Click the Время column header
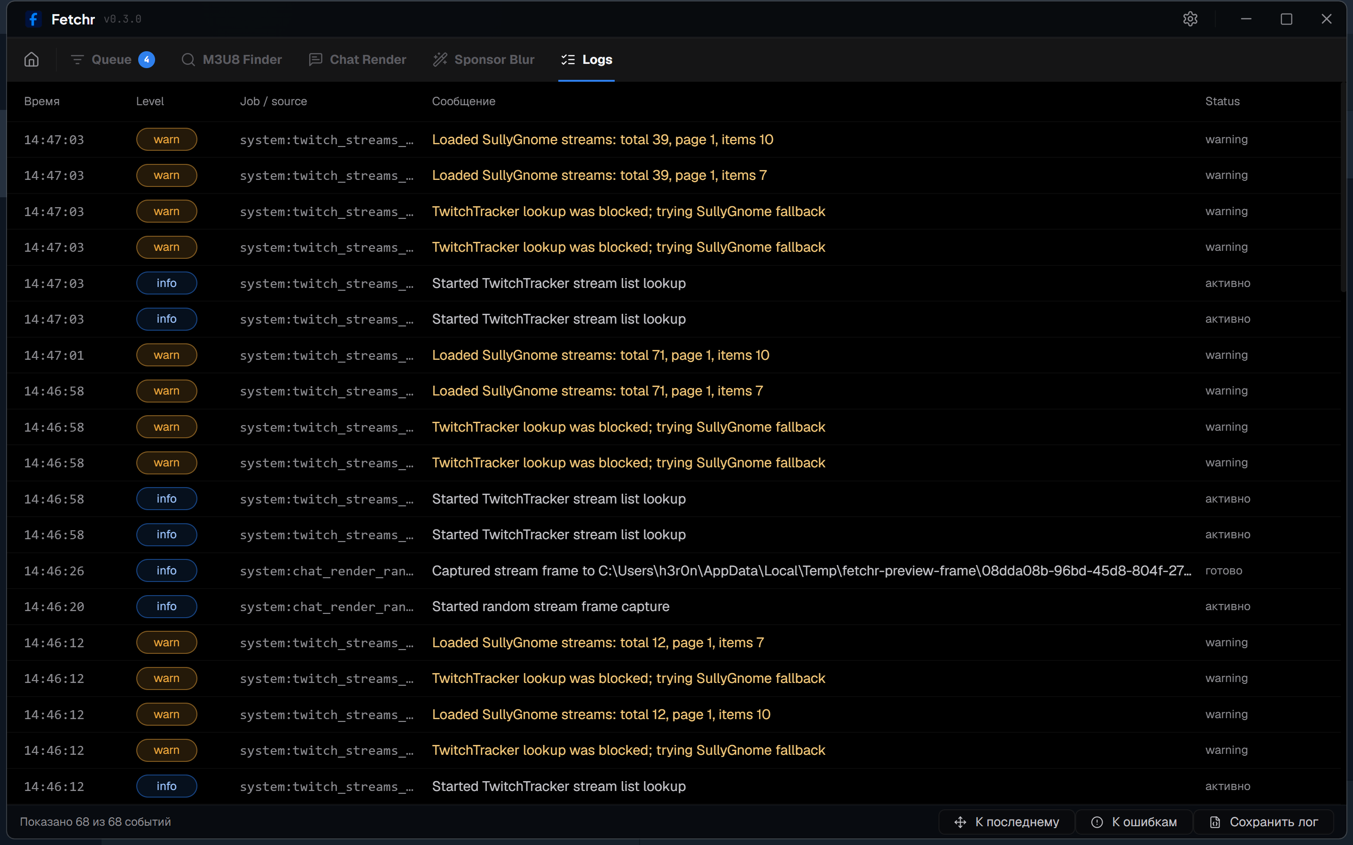The width and height of the screenshot is (1353, 845). (x=42, y=101)
